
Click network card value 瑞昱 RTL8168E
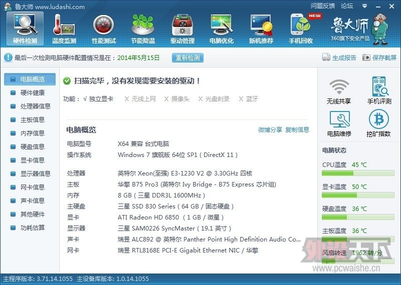pyautogui.click(x=188, y=250)
